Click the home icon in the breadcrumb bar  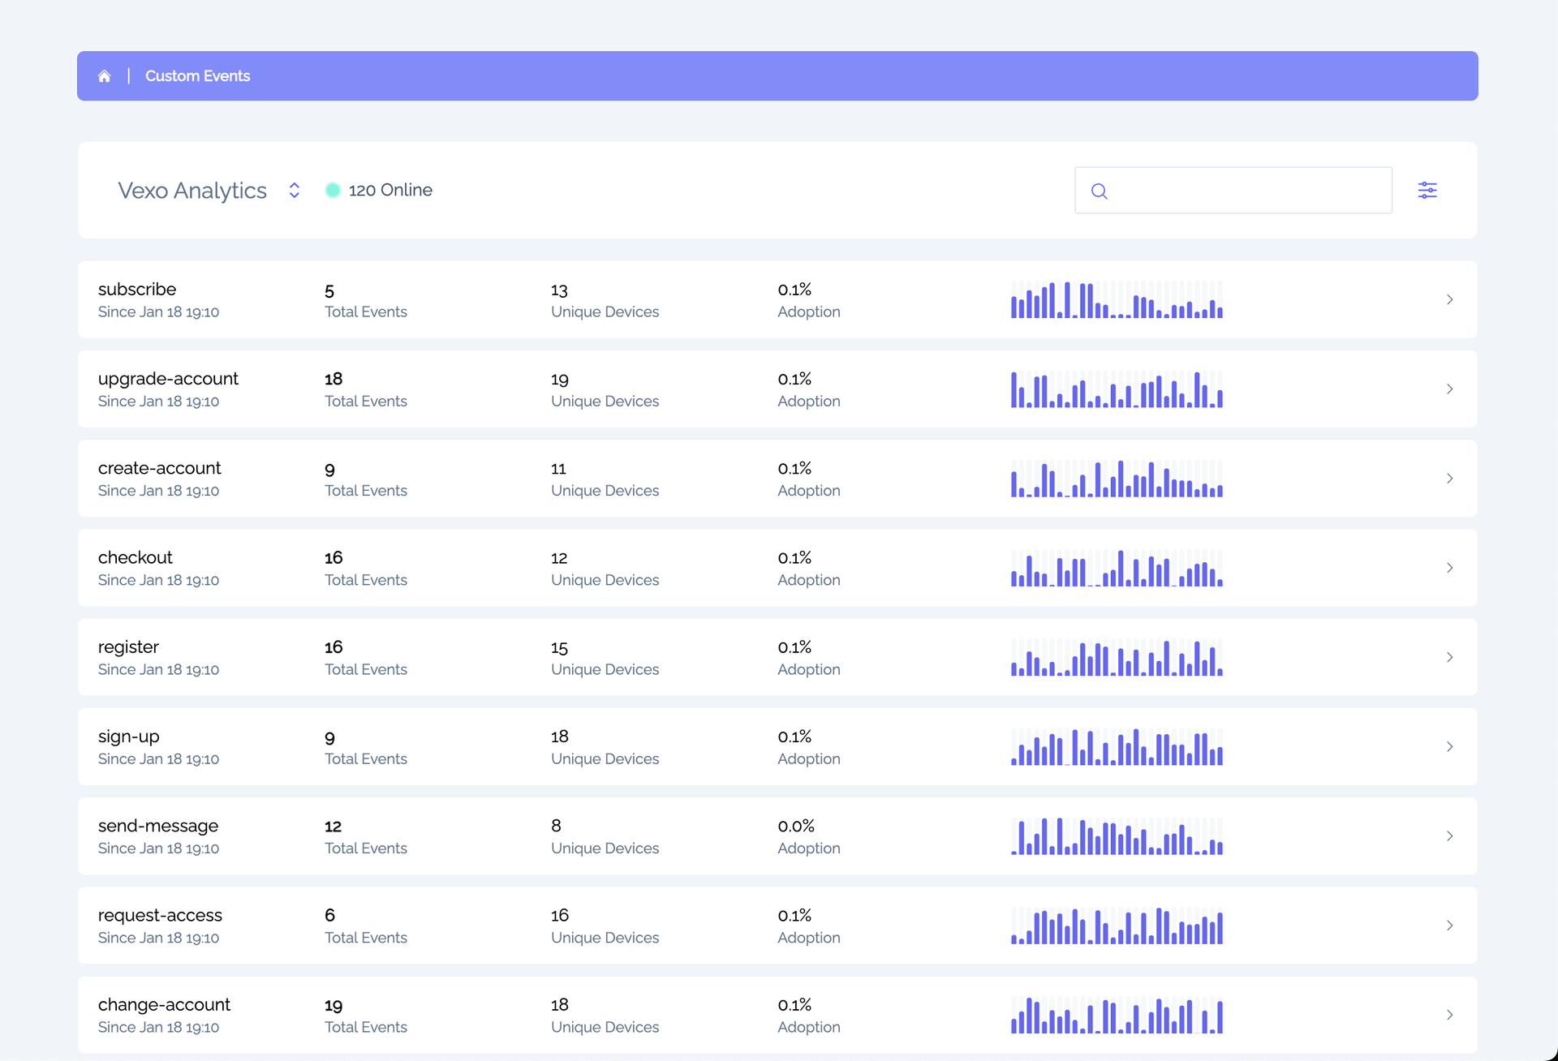click(x=105, y=75)
